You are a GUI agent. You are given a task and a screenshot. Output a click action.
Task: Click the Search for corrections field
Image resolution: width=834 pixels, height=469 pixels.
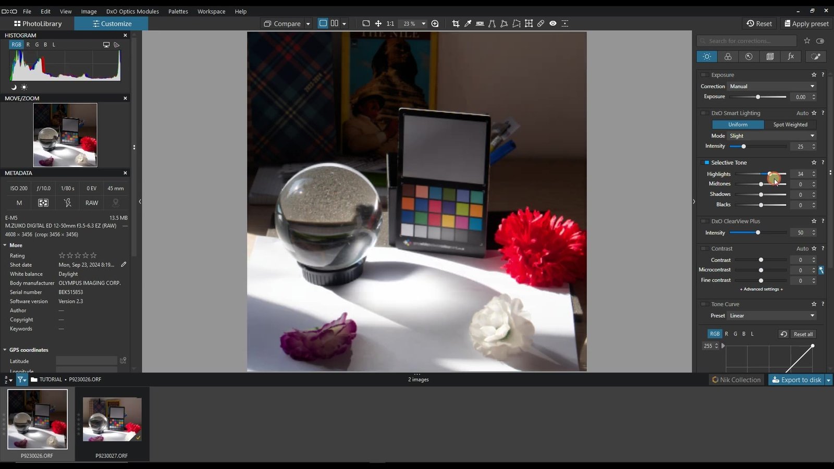(746, 41)
